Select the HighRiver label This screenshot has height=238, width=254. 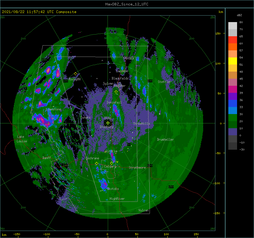tap(117, 199)
